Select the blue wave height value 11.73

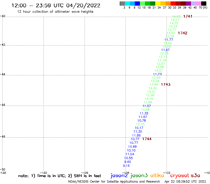(157, 74)
